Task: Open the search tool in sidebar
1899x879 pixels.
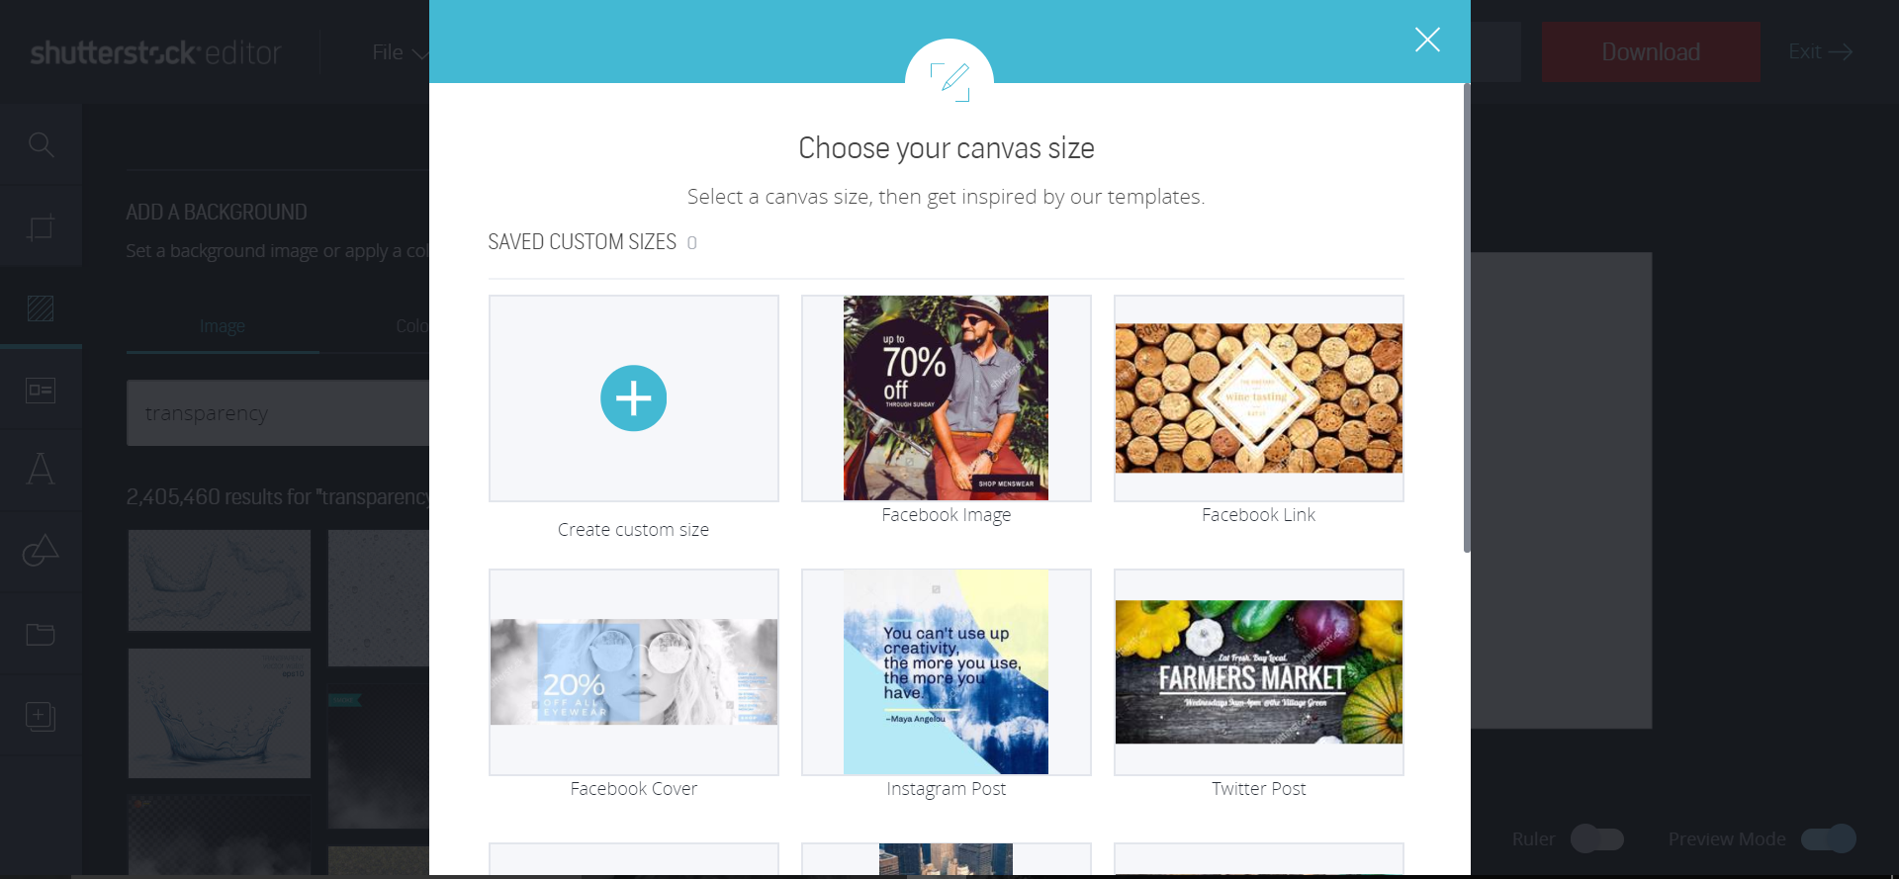Action: (x=41, y=144)
